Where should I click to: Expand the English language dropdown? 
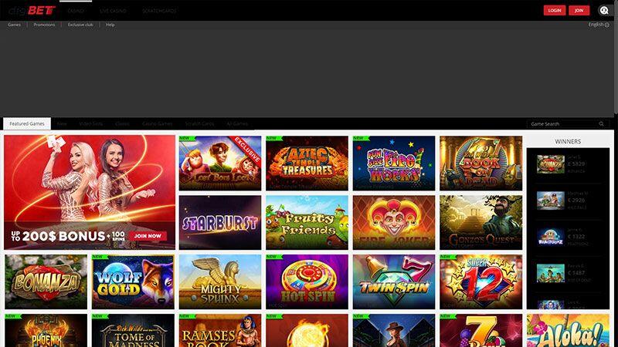point(599,25)
